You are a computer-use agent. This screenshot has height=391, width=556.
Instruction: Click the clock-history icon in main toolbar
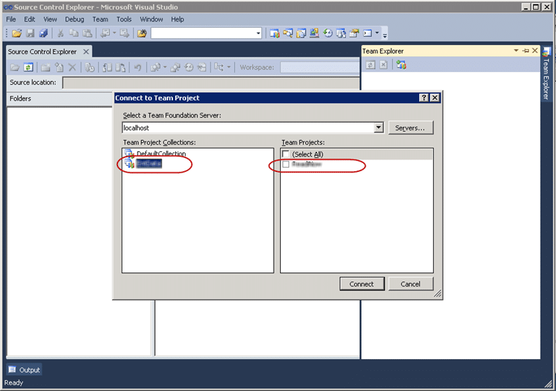coord(327,33)
